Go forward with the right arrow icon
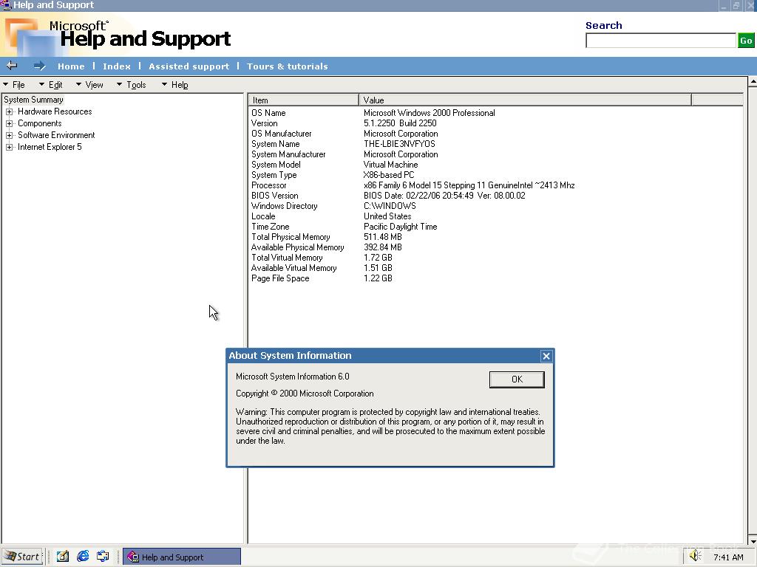The width and height of the screenshot is (757, 567). pyautogui.click(x=40, y=66)
